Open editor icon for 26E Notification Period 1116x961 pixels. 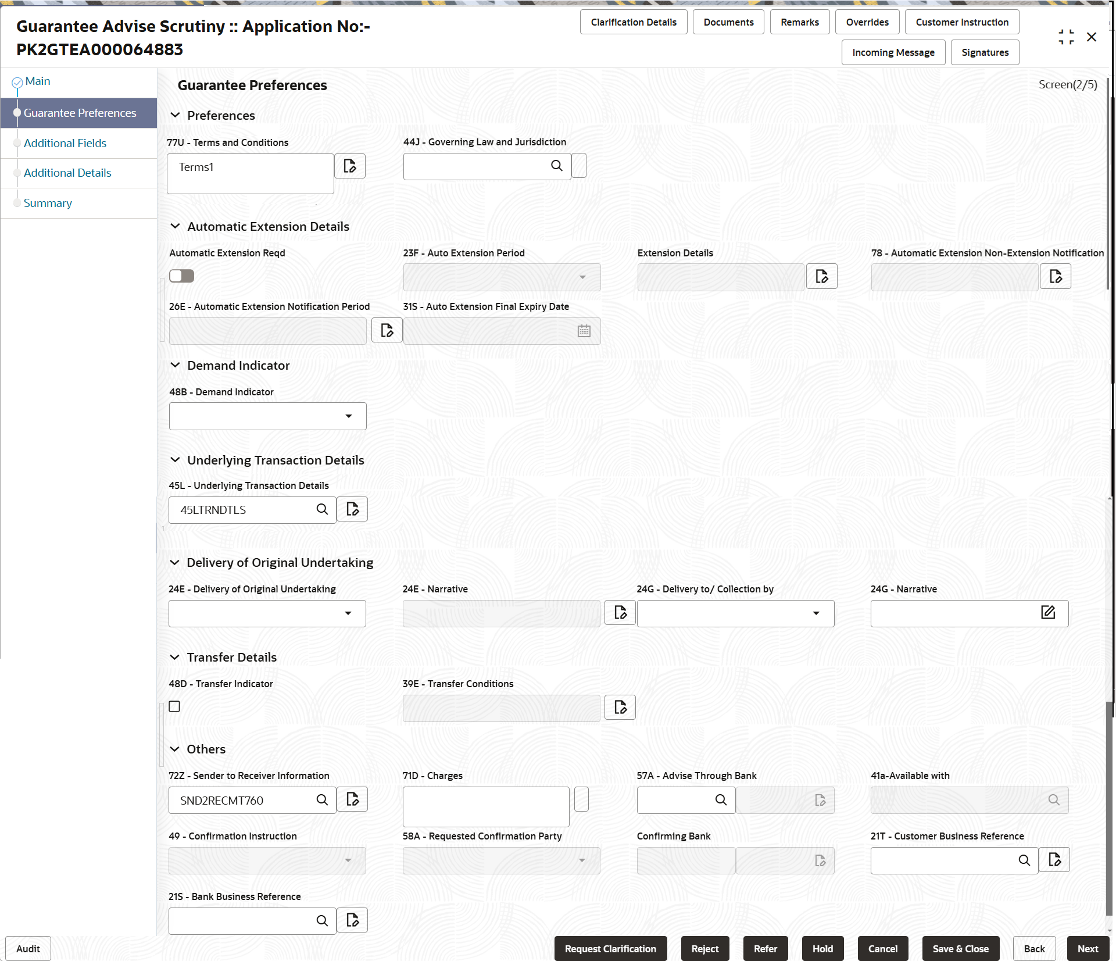click(387, 330)
